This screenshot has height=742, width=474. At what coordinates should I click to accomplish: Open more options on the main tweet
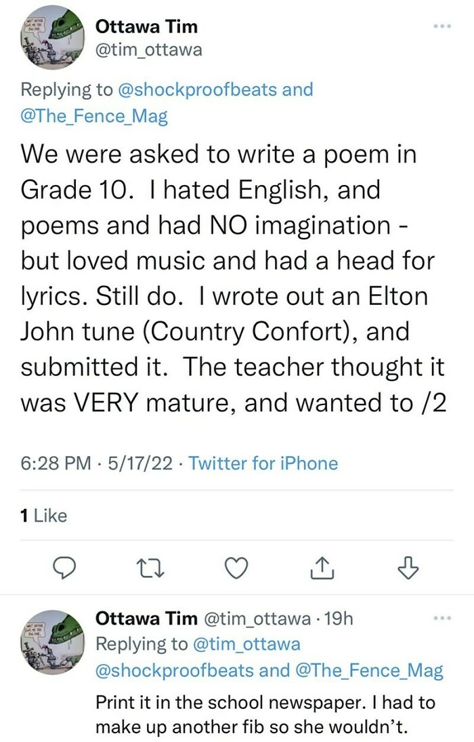441,26
